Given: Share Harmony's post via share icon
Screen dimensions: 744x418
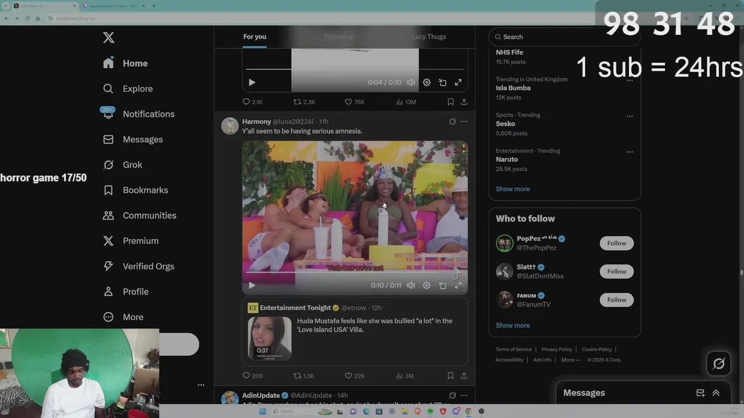Looking at the screenshot, I should (464, 376).
